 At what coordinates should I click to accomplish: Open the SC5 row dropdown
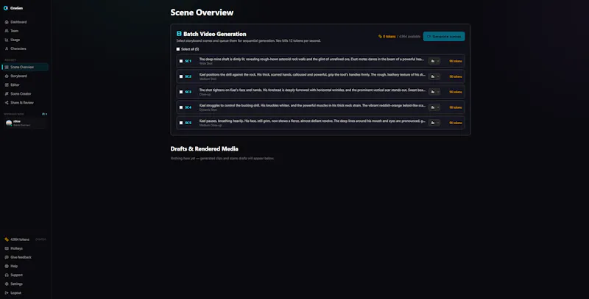pos(434,123)
